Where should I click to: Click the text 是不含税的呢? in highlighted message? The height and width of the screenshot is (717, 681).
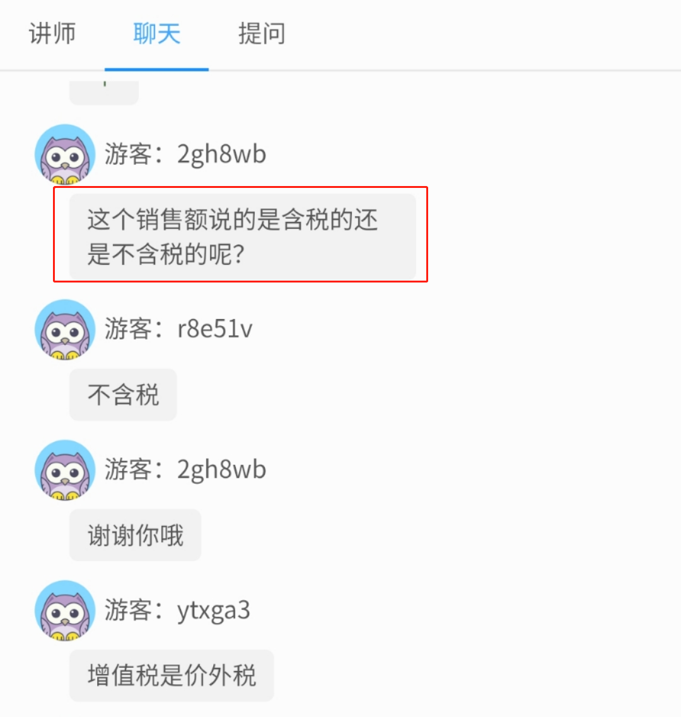point(166,254)
